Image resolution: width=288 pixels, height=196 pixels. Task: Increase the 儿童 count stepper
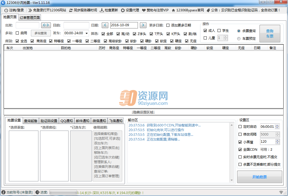[226, 37]
